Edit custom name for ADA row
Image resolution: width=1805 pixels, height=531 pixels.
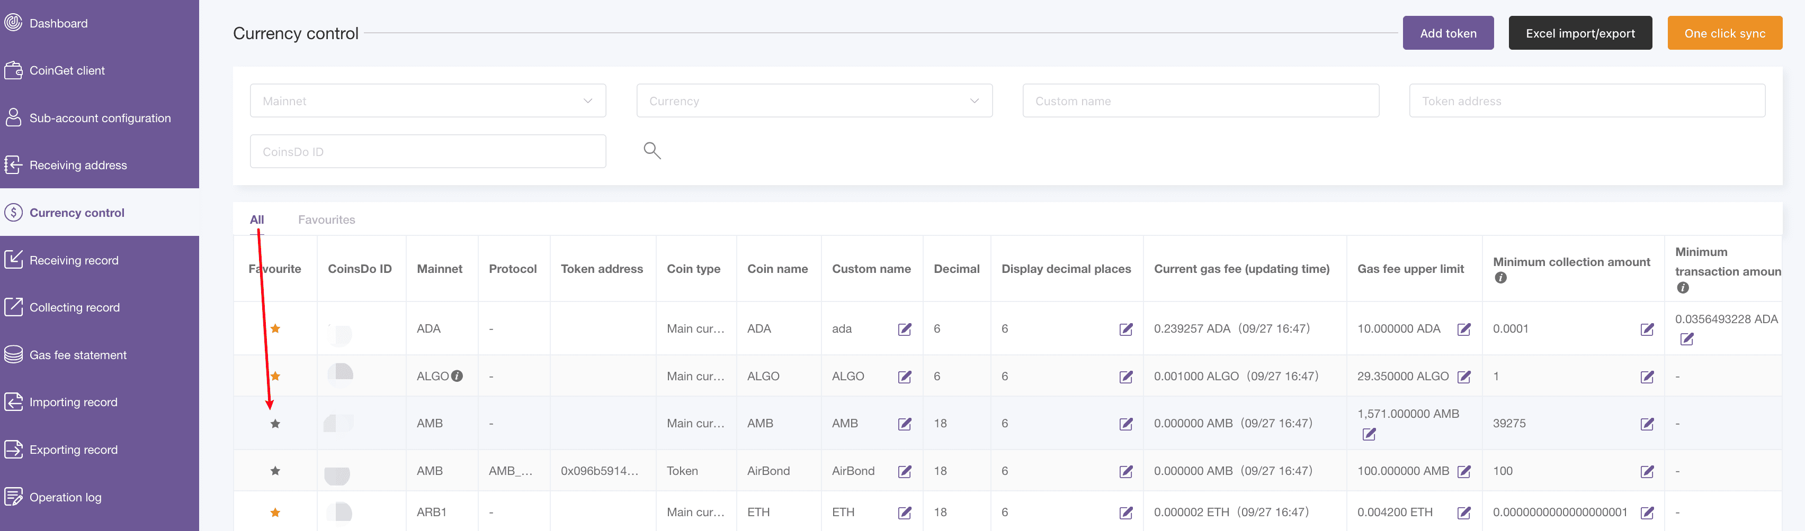click(905, 329)
